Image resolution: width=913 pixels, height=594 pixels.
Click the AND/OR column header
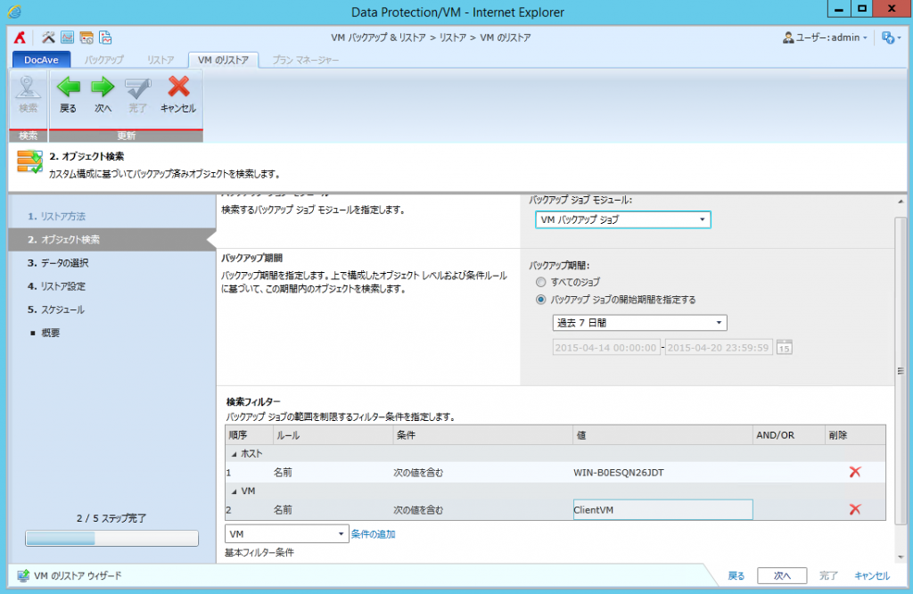(x=788, y=435)
